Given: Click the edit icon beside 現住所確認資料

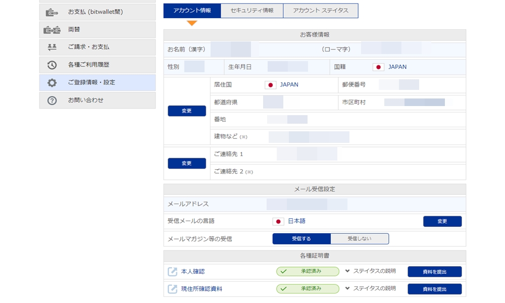Looking at the screenshot, I should pyautogui.click(x=172, y=289).
